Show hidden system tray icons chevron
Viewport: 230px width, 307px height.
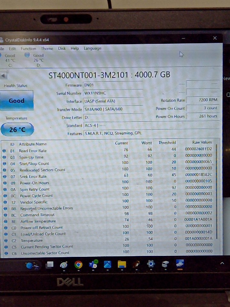pyautogui.click(x=222, y=263)
